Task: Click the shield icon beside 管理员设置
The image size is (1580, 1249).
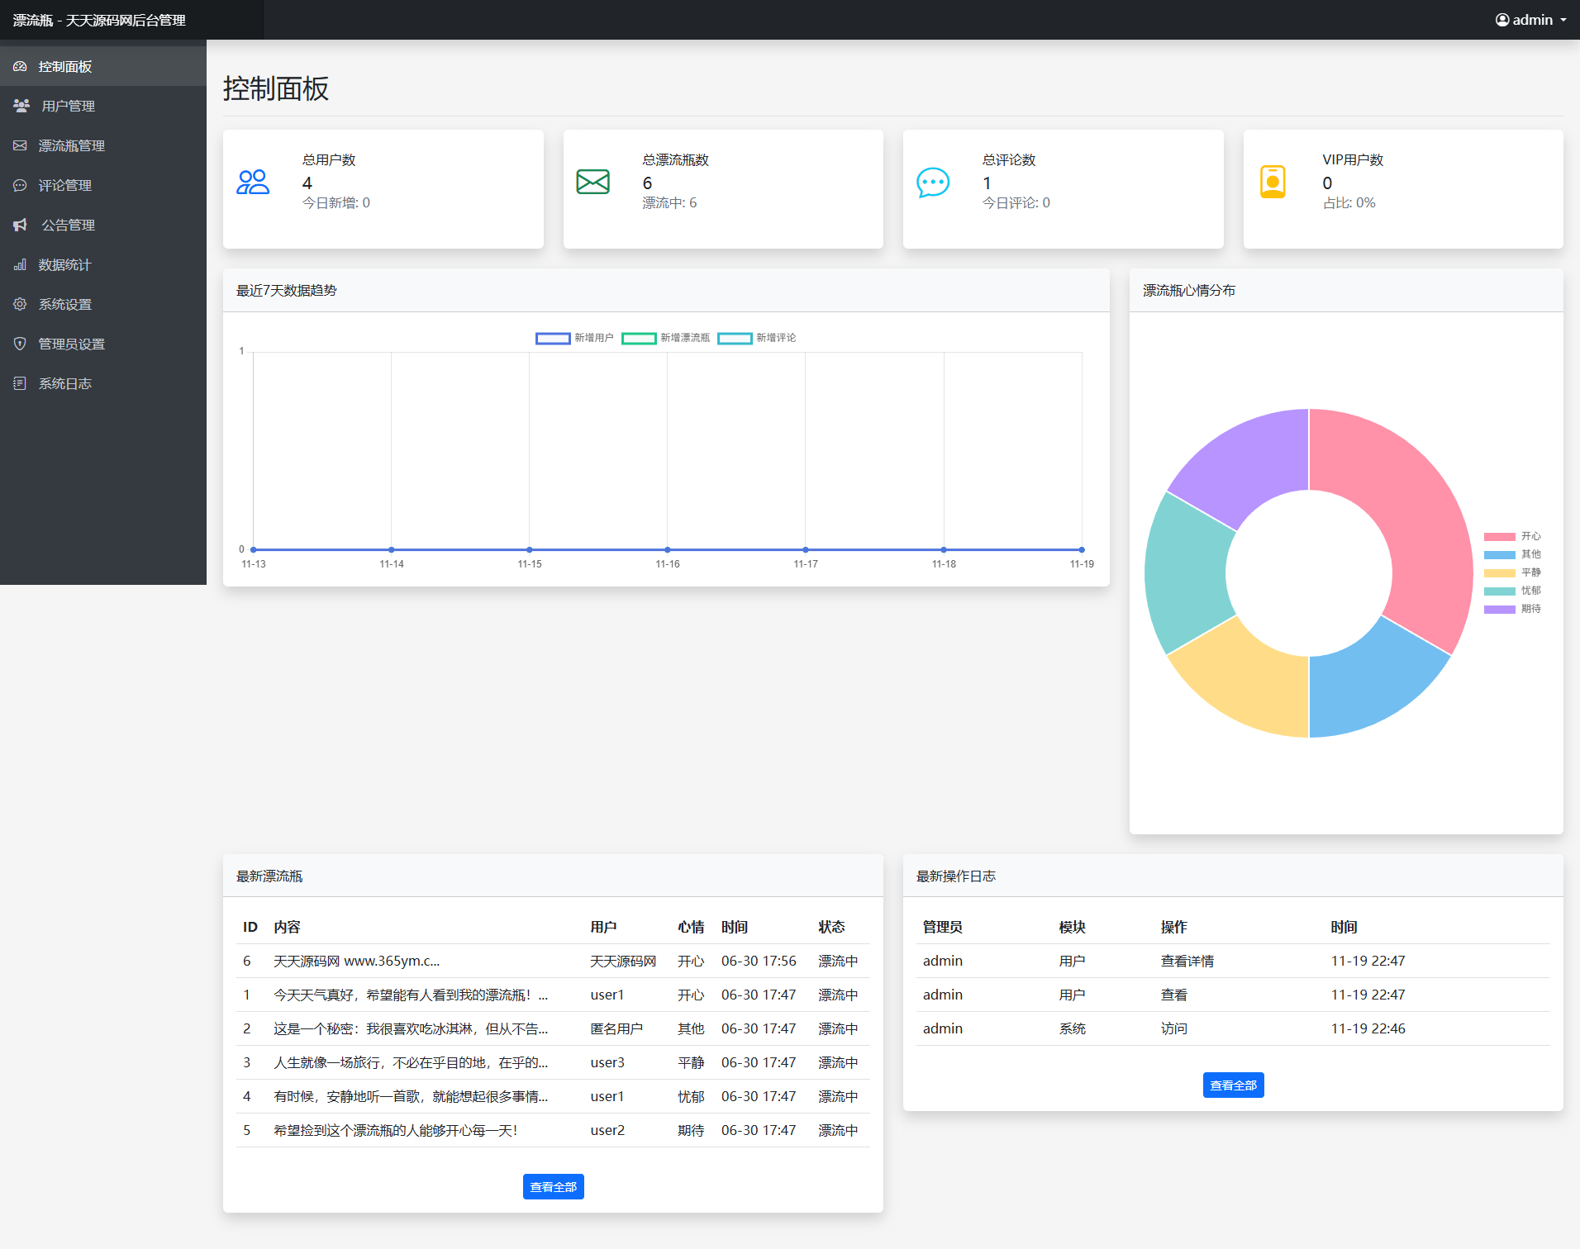Action: point(20,344)
